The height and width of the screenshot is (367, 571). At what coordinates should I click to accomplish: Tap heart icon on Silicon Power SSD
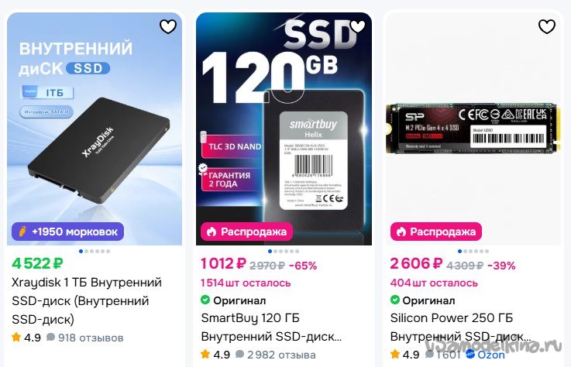pyautogui.click(x=547, y=26)
